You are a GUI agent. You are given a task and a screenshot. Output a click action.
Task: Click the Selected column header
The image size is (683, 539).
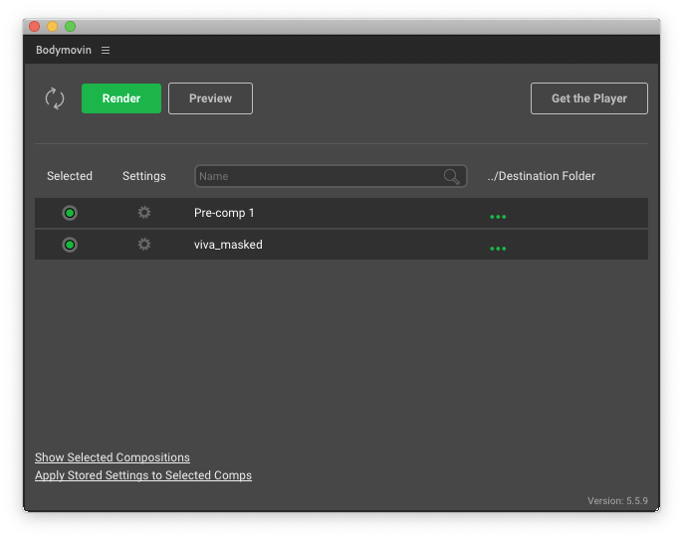coord(70,176)
